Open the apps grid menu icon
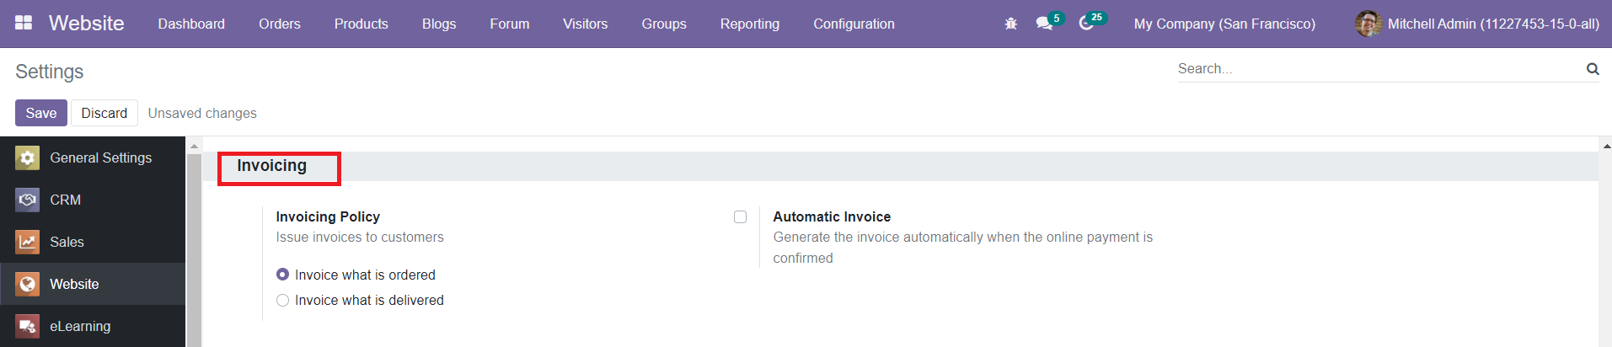Viewport: 1612px width, 347px height. [24, 24]
